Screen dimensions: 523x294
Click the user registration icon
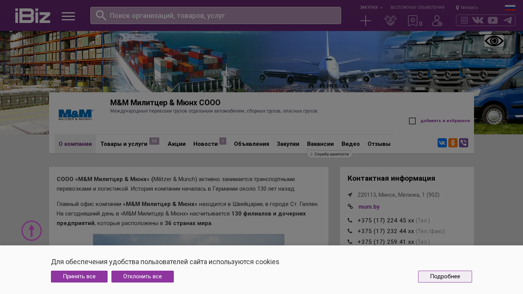click(437, 21)
